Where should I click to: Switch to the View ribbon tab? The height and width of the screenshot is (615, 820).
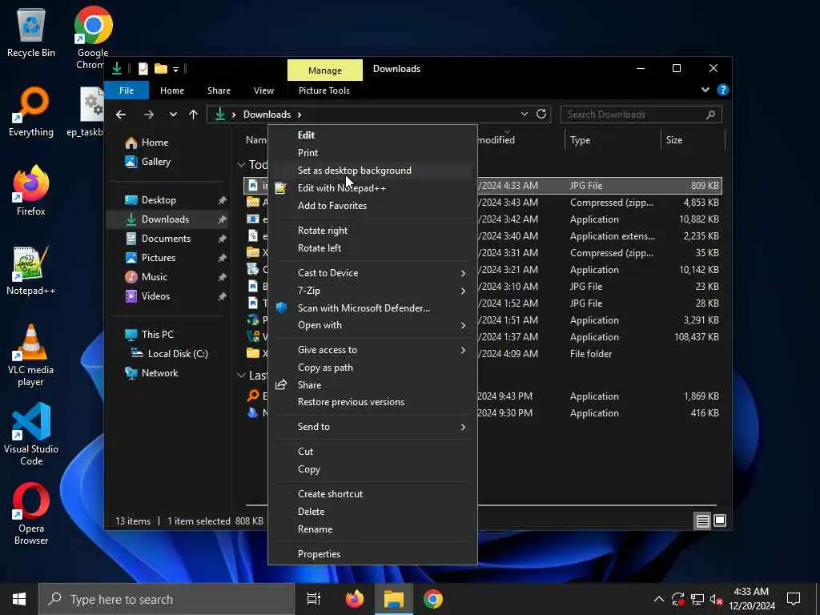[263, 90]
